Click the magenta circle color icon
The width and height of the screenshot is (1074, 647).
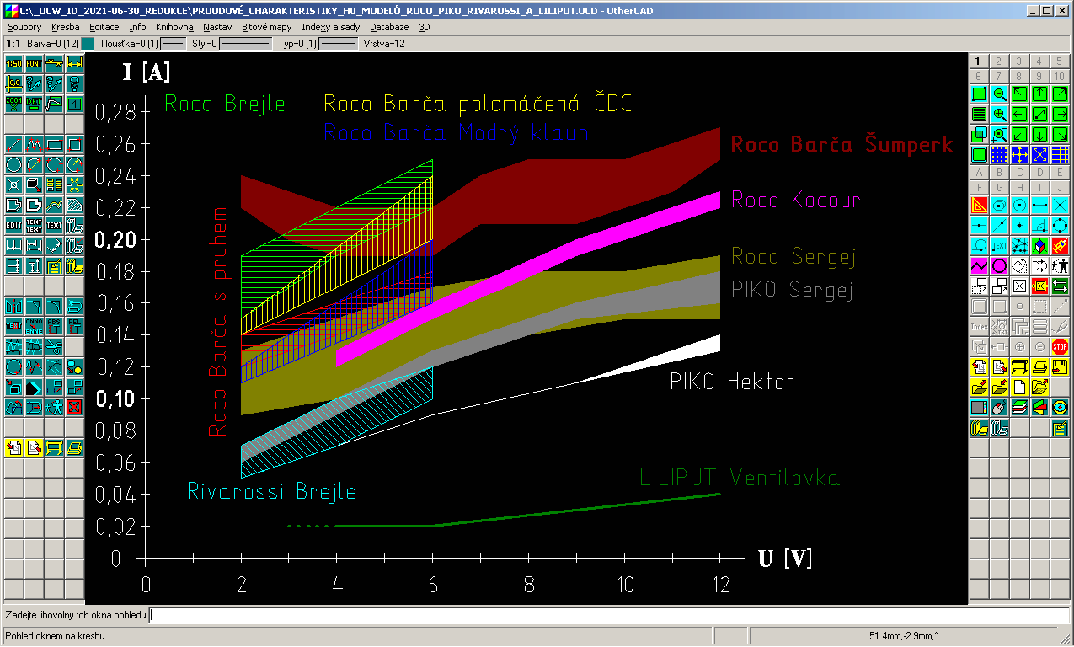tap(999, 264)
